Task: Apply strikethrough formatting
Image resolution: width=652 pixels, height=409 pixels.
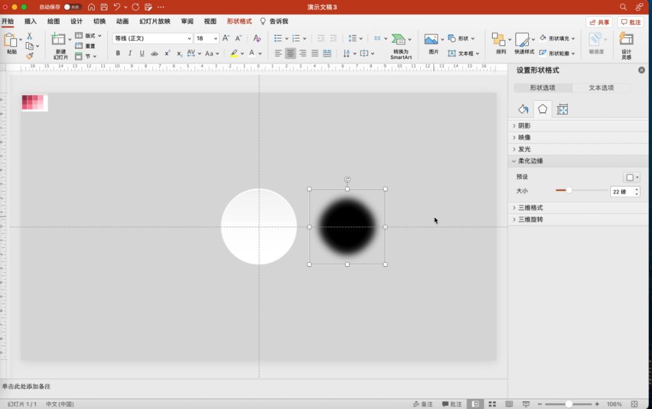Action: [x=155, y=53]
